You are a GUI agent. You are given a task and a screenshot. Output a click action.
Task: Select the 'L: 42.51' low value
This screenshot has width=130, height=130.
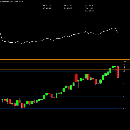(x=68, y=8)
